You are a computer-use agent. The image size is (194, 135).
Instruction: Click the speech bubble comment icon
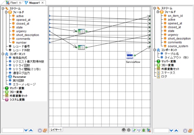[139, 130]
